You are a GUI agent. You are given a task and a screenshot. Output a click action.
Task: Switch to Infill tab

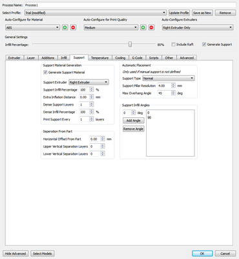[x=64, y=58]
